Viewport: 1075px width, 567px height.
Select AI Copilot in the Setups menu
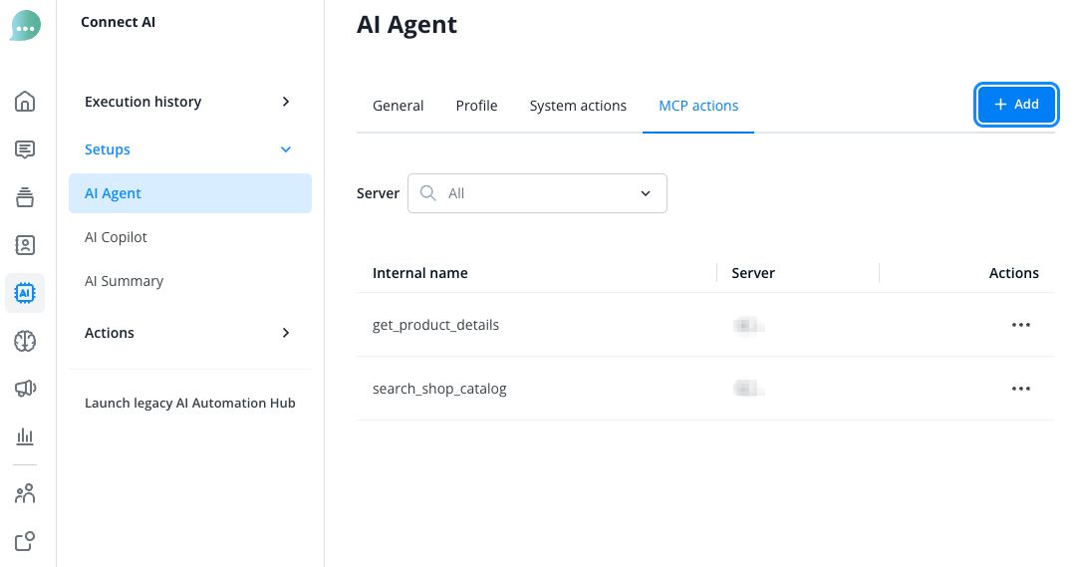click(x=116, y=237)
